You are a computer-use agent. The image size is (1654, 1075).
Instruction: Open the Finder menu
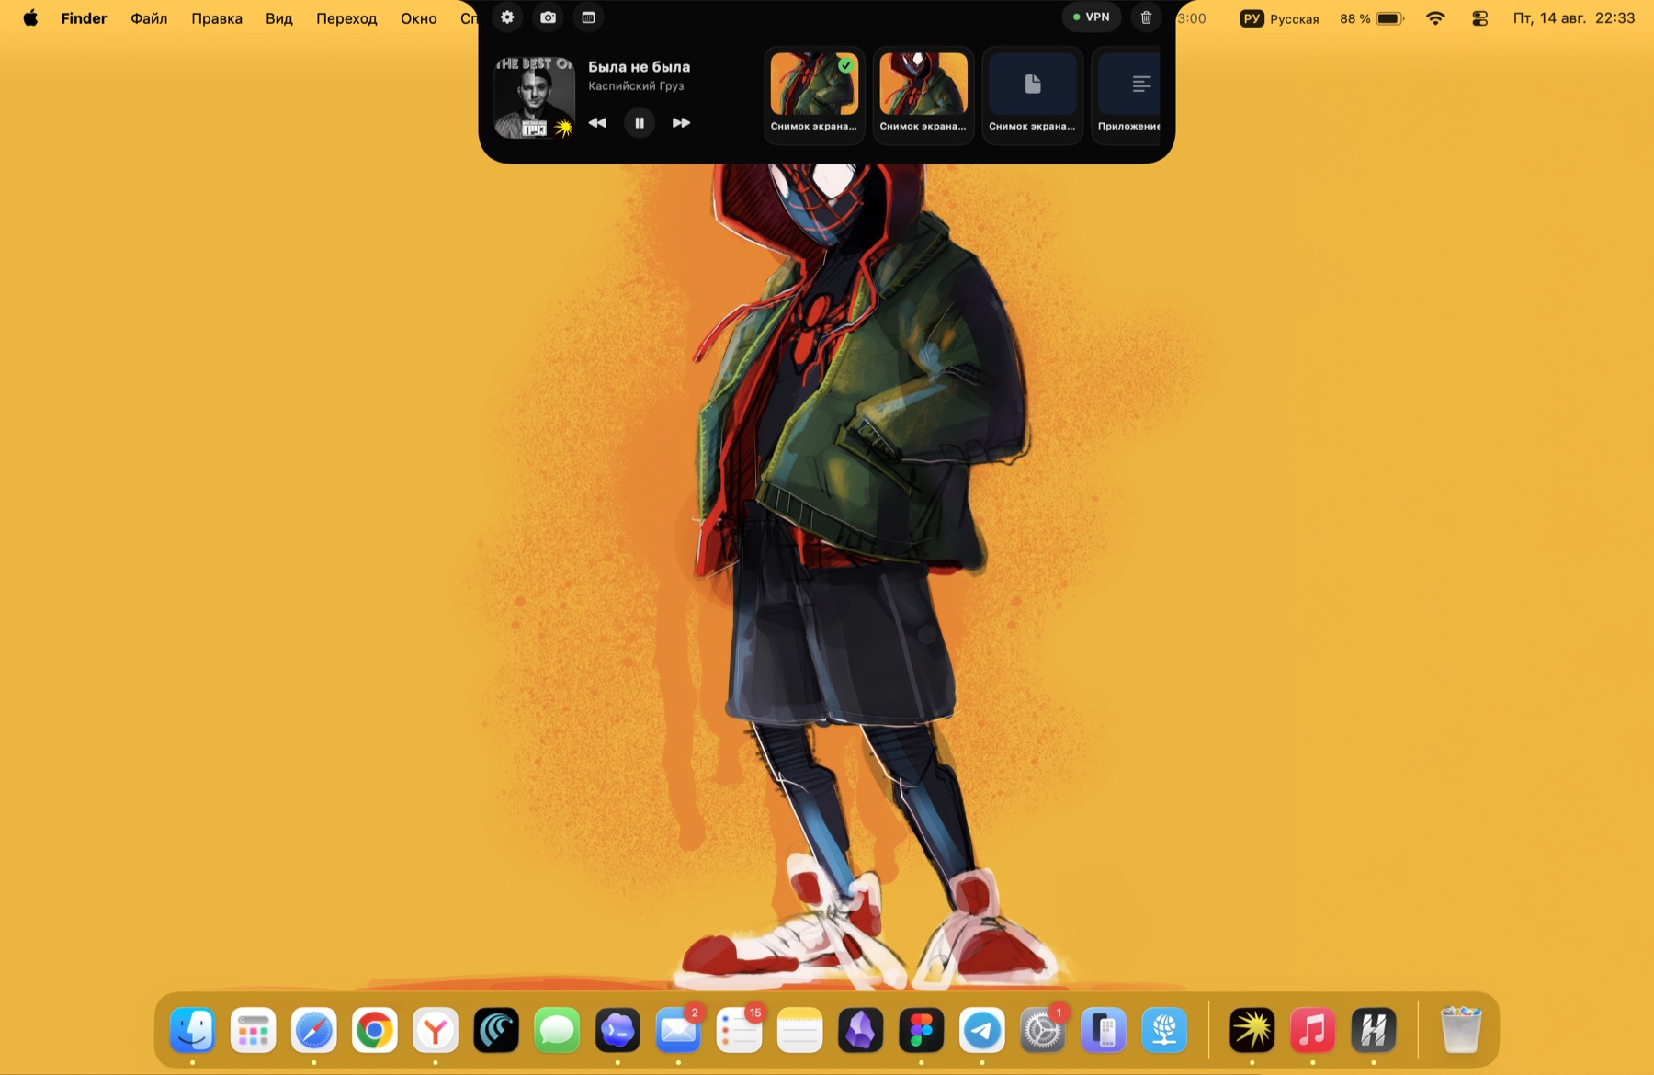pyautogui.click(x=84, y=18)
